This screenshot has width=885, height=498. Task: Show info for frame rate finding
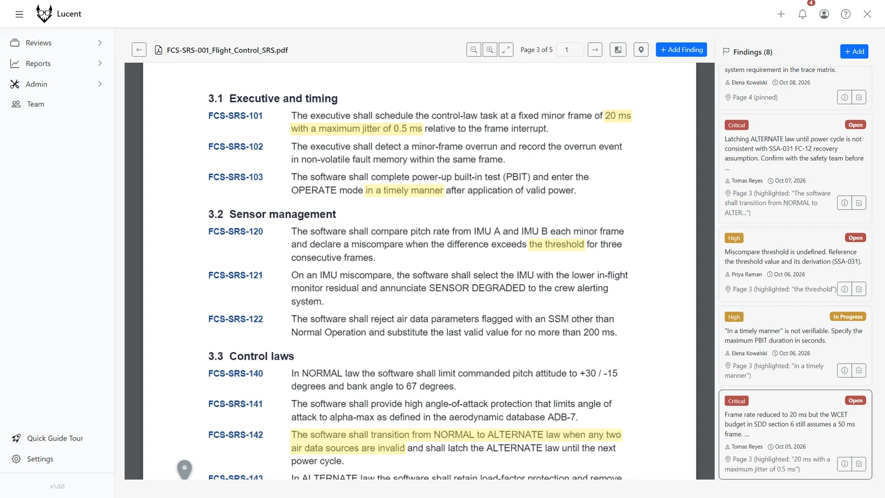tap(845, 464)
